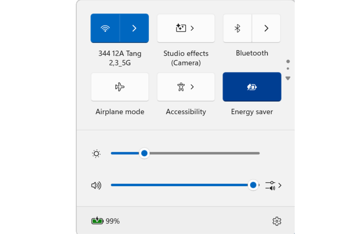Click the Accessibility label text
The width and height of the screenshot is (352, 234).
point(186,112)
